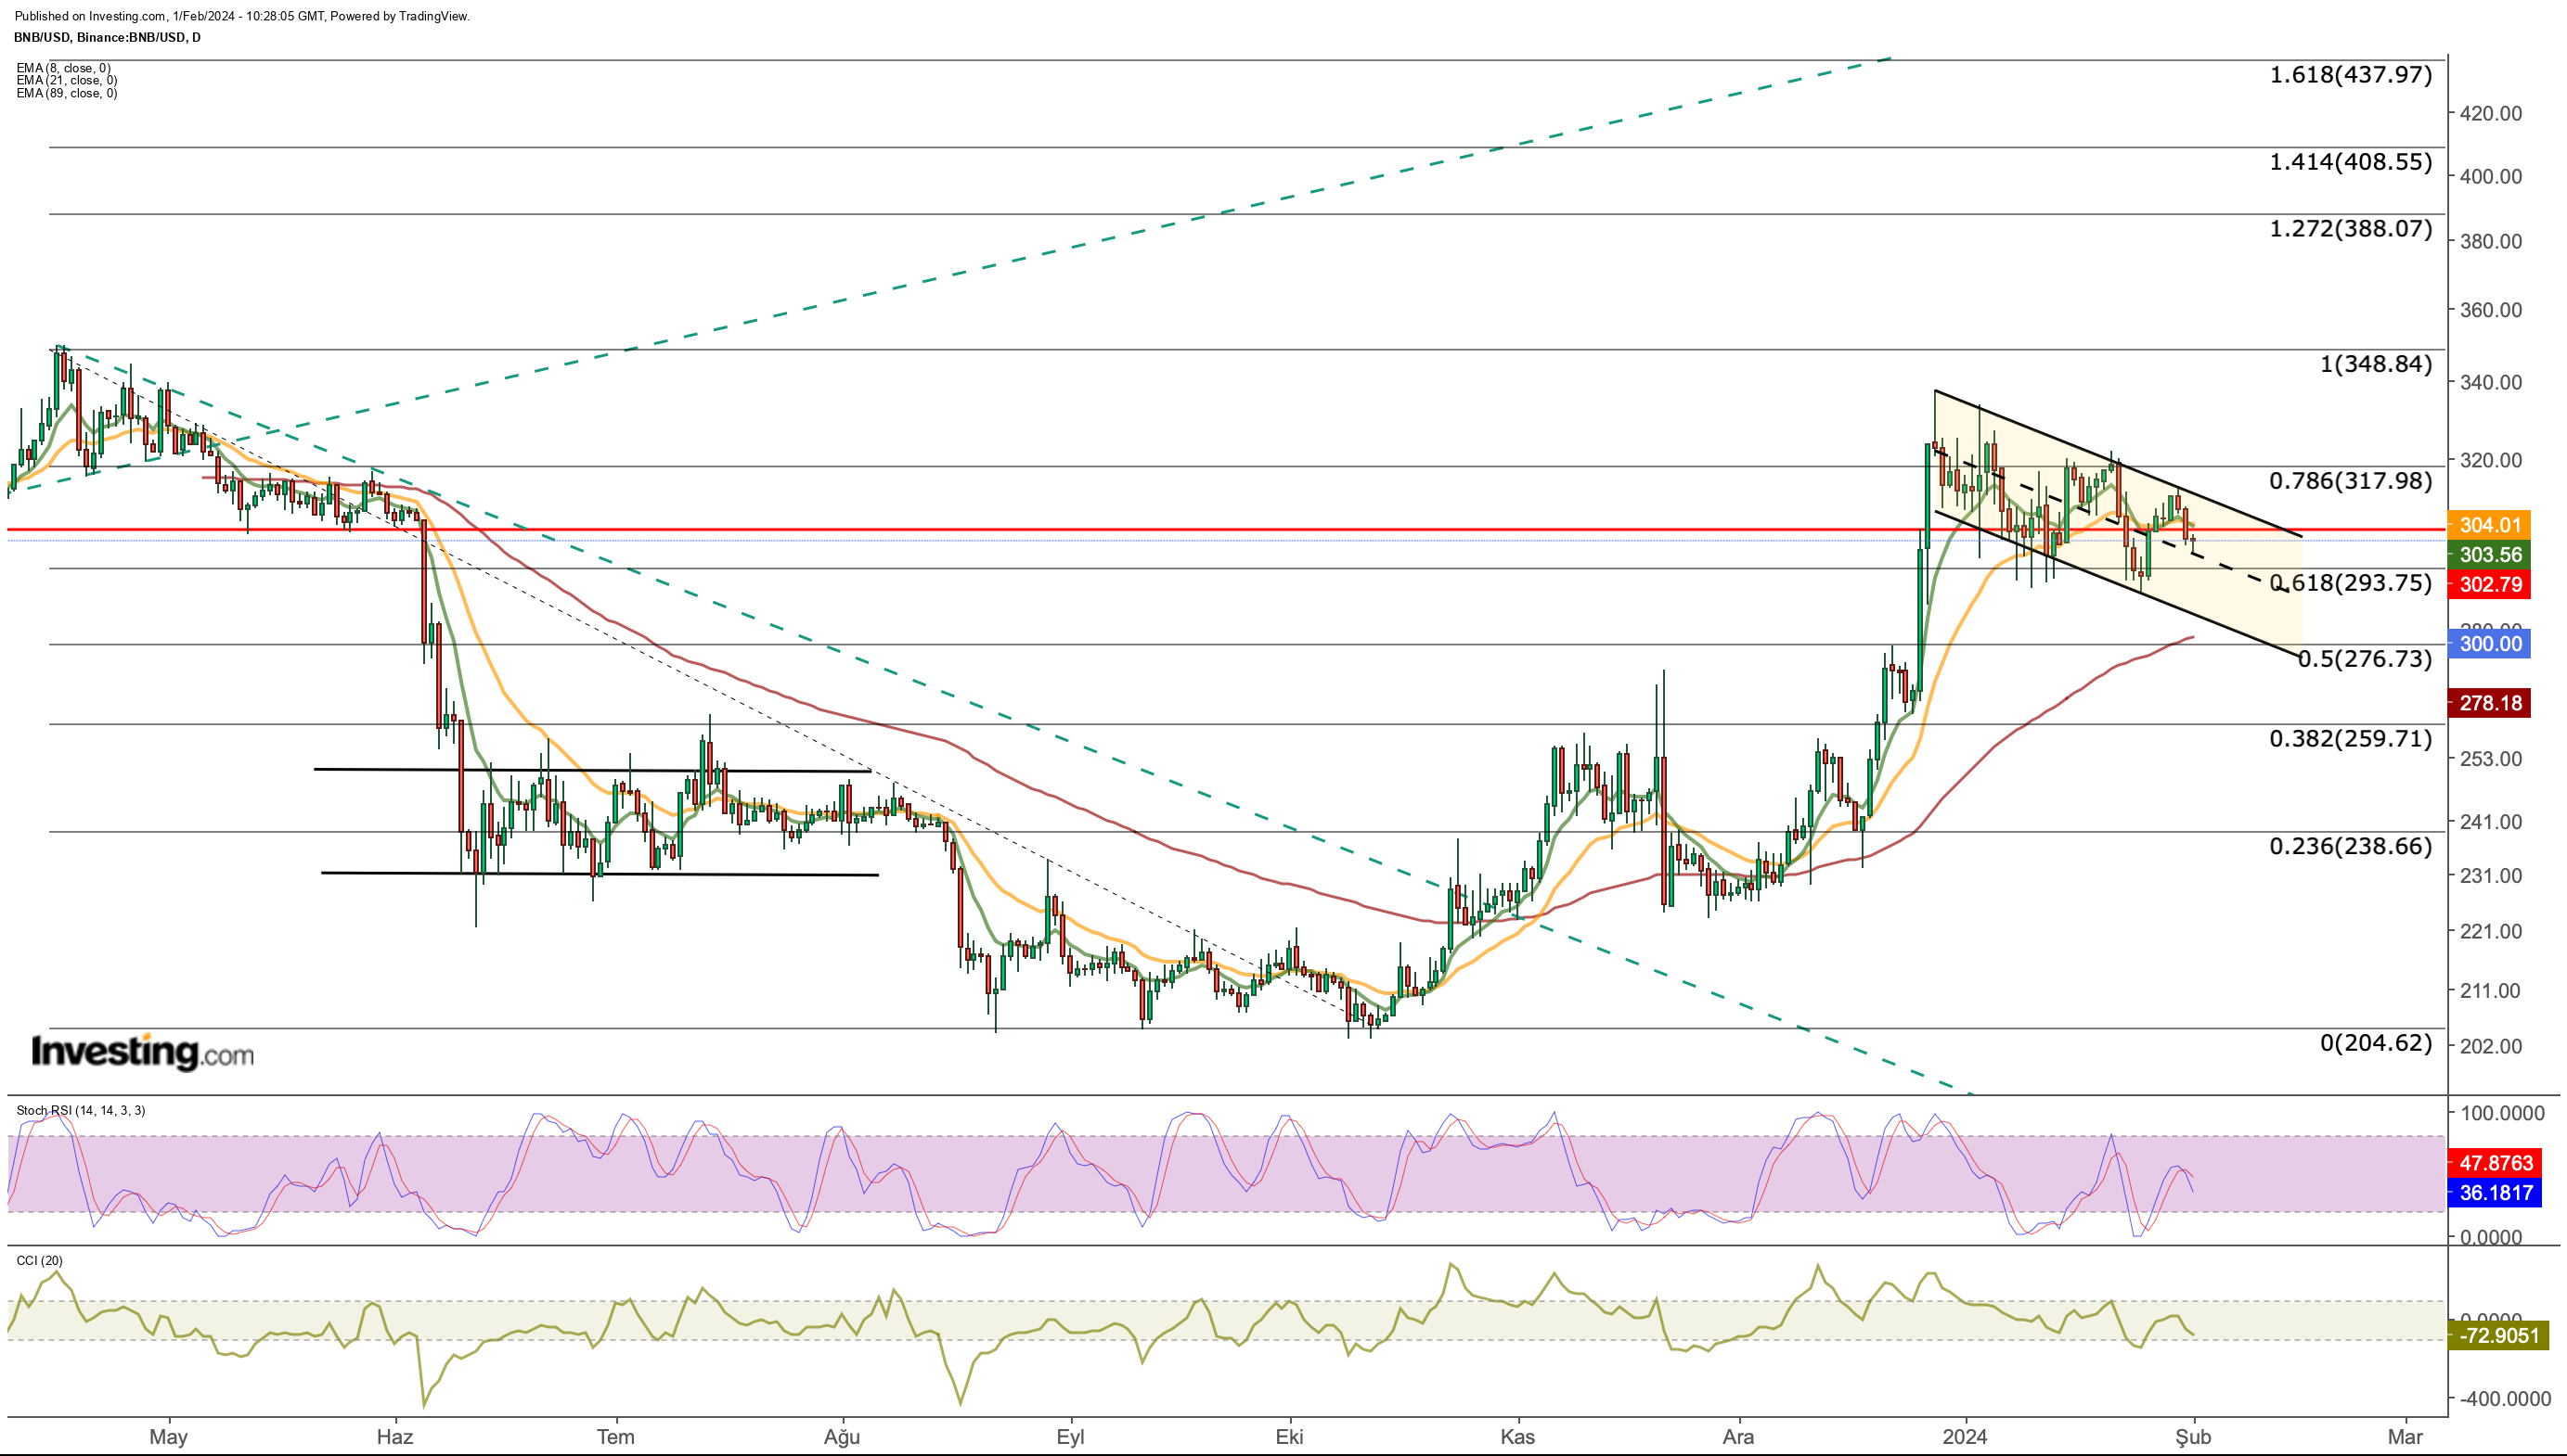Image resolution: width=2567 pixels, height=1456 pixels.
Task: Click the Ağu label on time axis
Action: [843, 1437]
